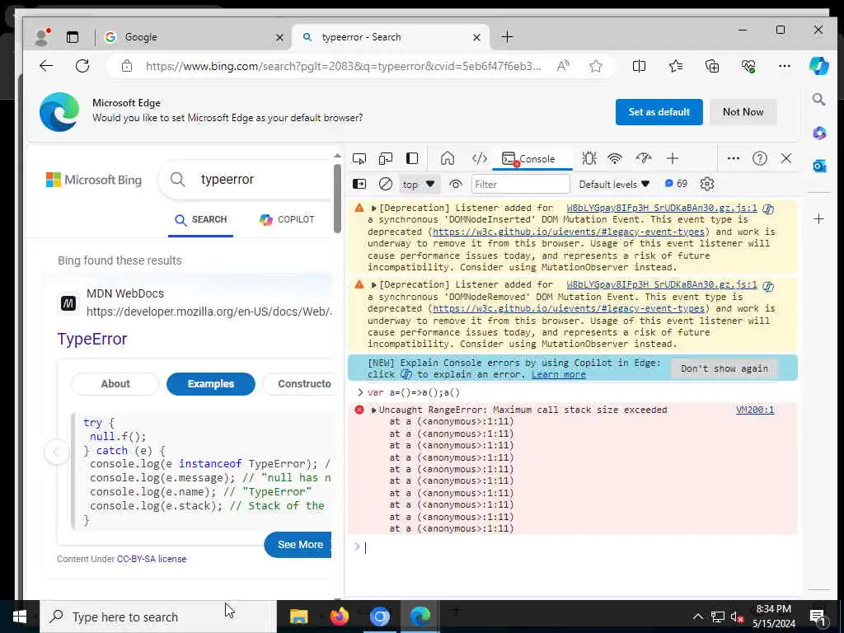This screenshot has height=633, width=844.
Task: Open the 69 issues counter
Action: (x=676, y=184)
